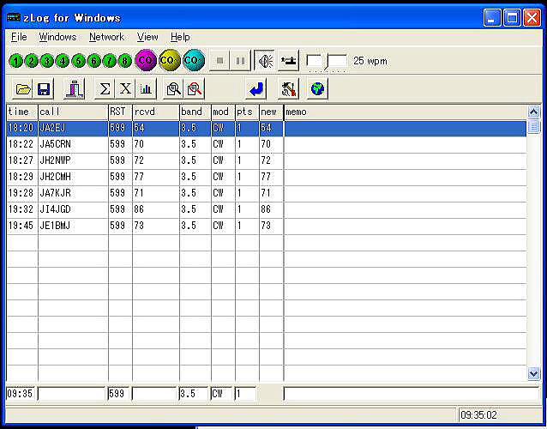Open the View menu

147,37
